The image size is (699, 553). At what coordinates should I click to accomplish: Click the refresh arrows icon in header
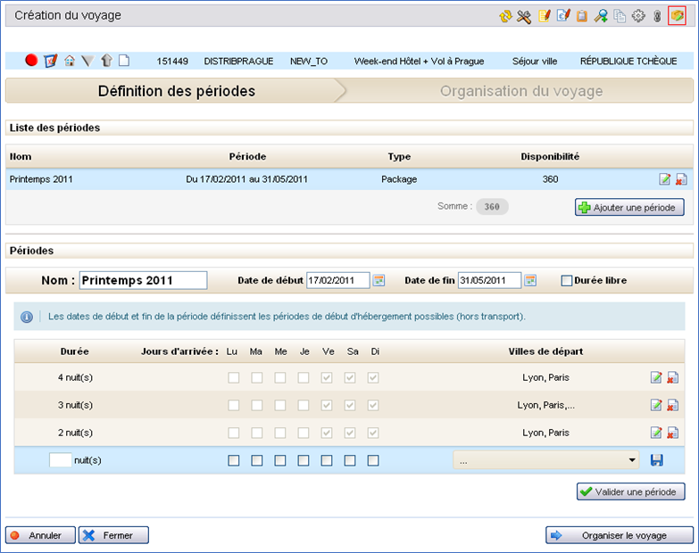click(505, 16)
